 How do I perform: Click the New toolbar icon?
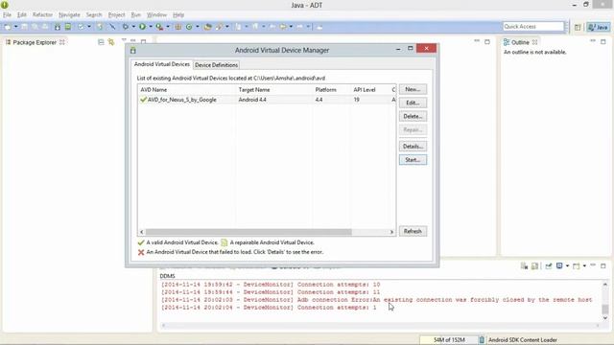[x=8, y=27]
